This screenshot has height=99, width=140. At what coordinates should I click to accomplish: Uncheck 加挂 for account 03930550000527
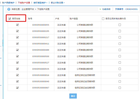(x=17, y=62)
